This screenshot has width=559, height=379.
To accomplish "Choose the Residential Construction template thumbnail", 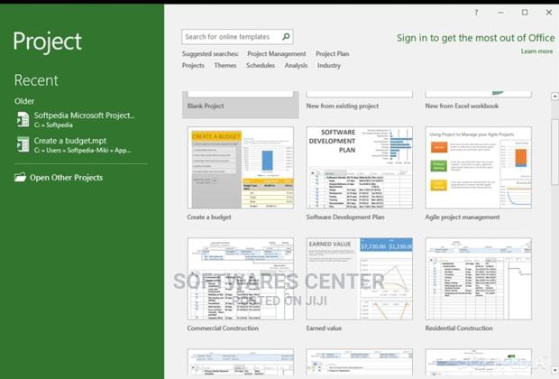I will coord(479,279).
